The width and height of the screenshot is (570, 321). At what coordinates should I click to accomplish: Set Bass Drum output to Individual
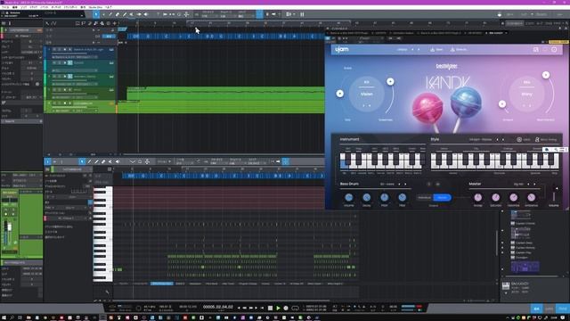click(424, 197)
